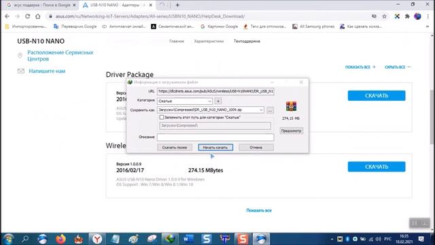Viewport: 435px width, 245px height.
Task: Tick the remember path for 'Сжатые' checkbox
Action: point(162,118)
